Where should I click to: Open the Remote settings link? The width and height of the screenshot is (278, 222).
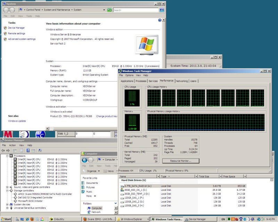pos(16,33)
